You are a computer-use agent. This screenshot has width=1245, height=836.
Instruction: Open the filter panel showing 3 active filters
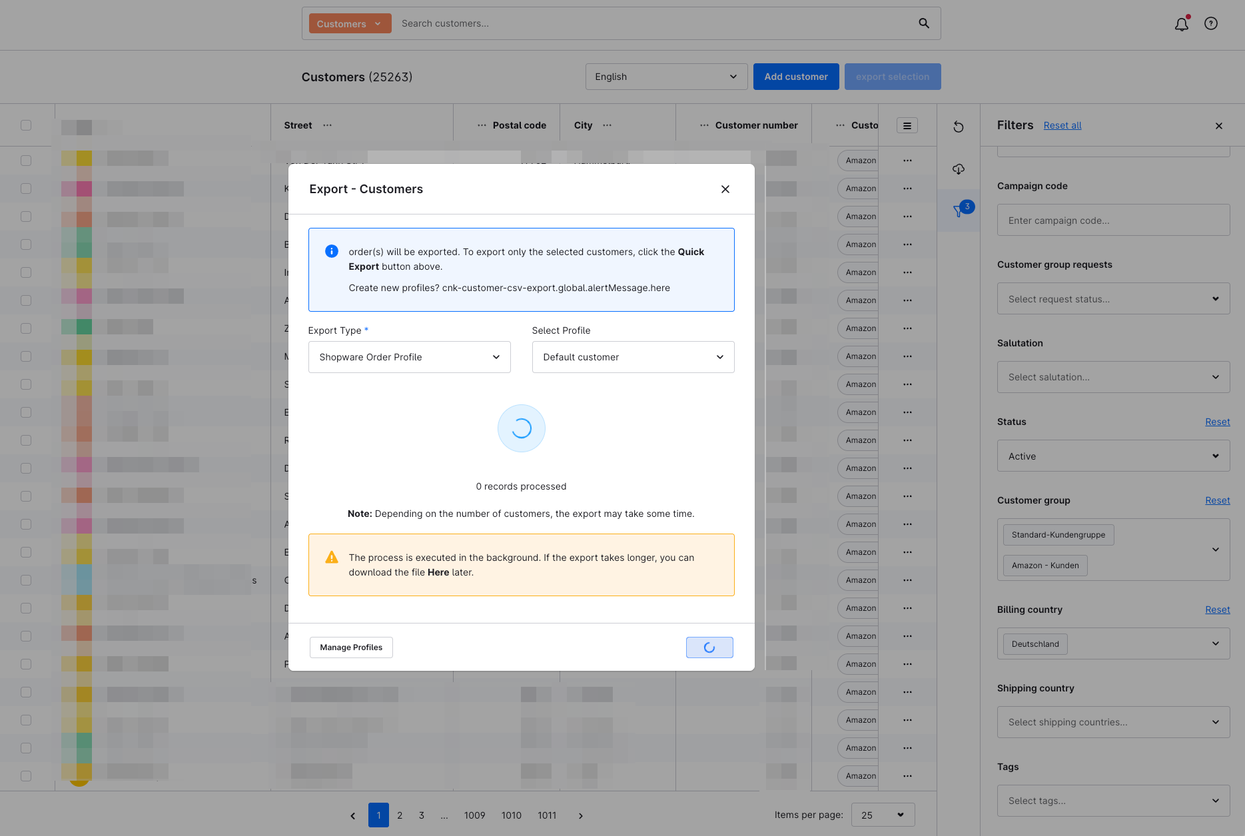[958, 210]
